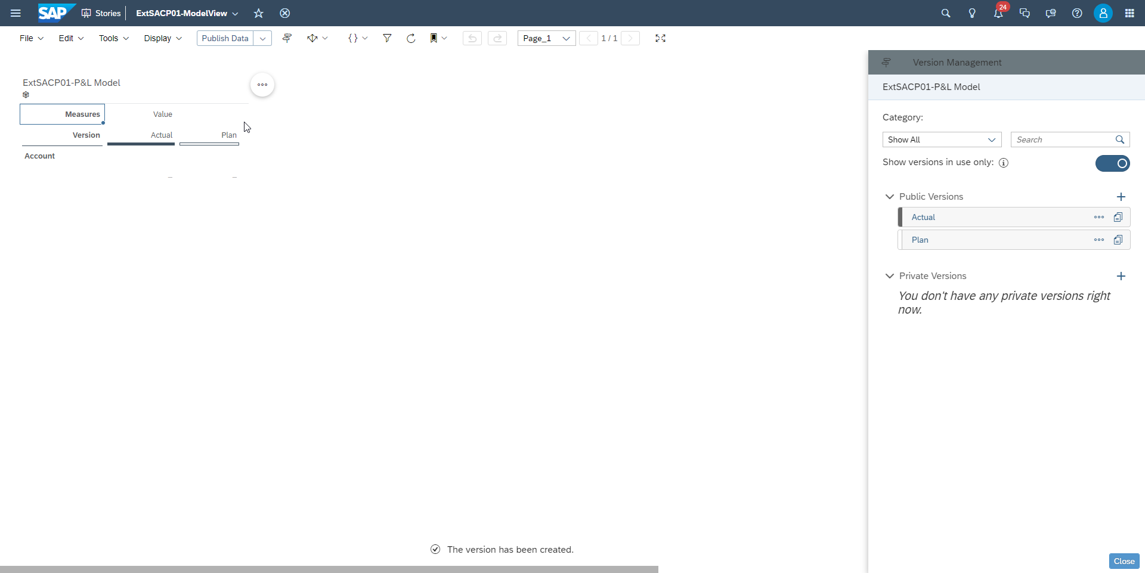The width and height of the screenshot is (1145, 573).
Task: Click the fullscreen toggle icon
Action: (660, 38)
